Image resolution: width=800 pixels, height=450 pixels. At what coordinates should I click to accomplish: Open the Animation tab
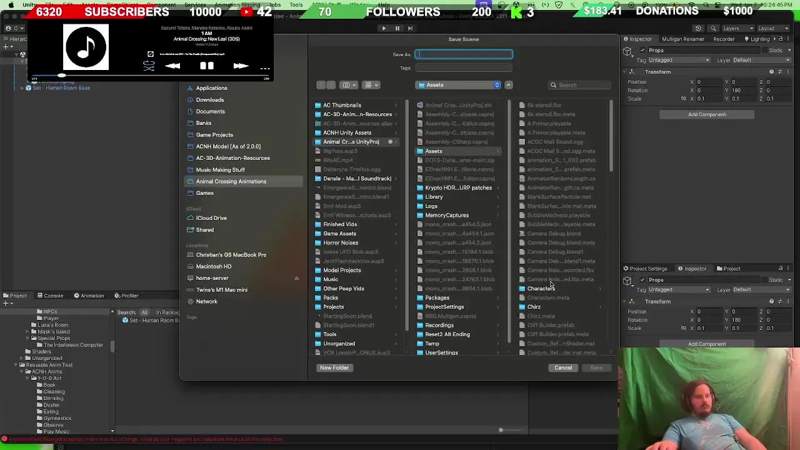(89, 296)
